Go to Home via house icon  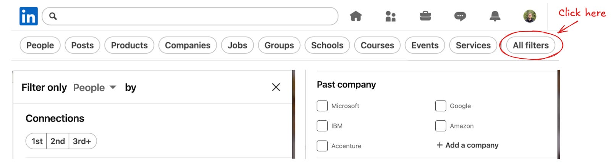pos(356,16)
